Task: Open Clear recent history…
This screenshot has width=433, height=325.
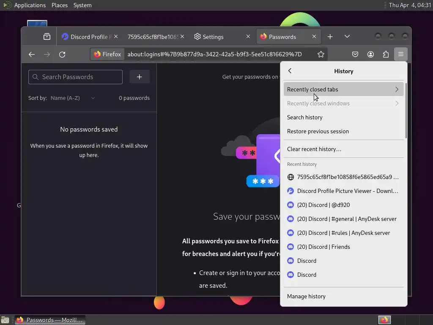Action: [x=343, y=149]
